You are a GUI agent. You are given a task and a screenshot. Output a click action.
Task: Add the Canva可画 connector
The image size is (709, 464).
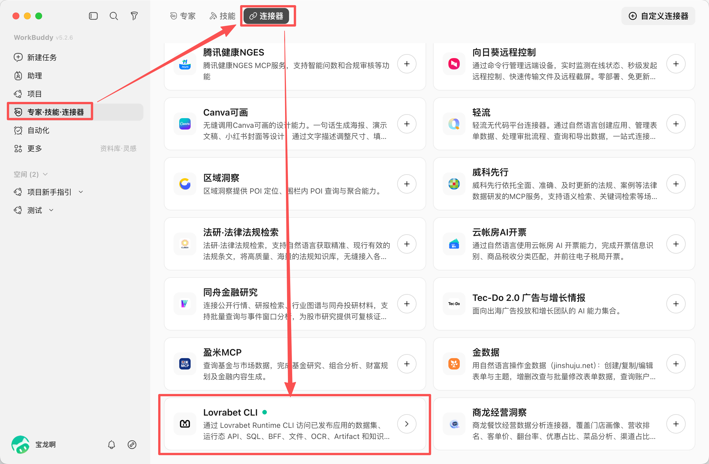pyautogui.click(x=407, y=124)
